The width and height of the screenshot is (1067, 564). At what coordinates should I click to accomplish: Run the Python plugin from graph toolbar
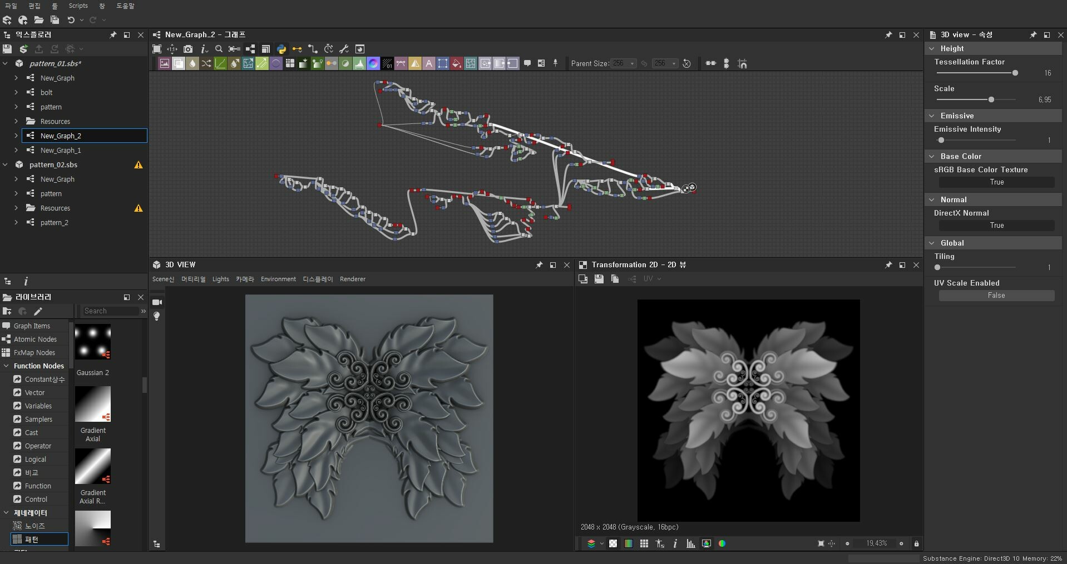click(281, 49)
